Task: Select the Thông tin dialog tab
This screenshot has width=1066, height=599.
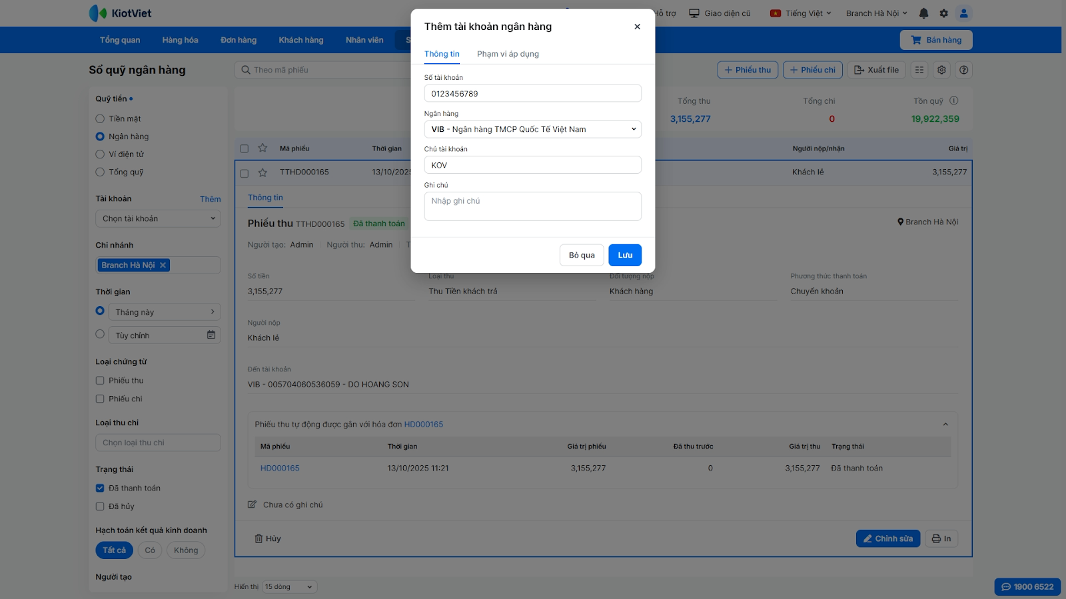Action: pyautogui.click(x=442, y=54)
